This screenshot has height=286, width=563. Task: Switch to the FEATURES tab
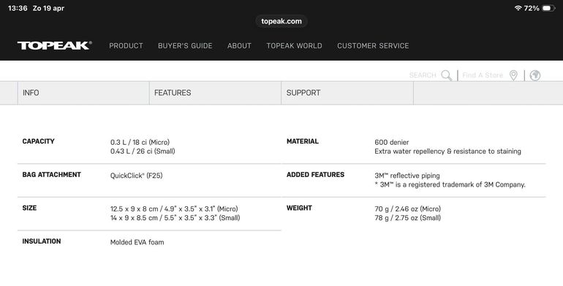click(x=215, y=93)
